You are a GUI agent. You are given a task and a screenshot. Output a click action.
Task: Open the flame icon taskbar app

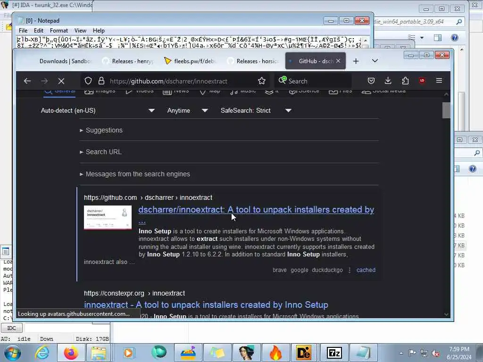tap(275, 353)
